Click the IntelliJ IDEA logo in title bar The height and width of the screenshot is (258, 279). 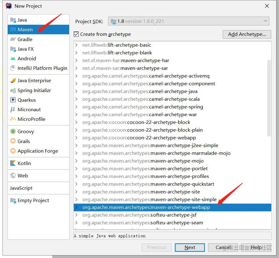point(9,6)
